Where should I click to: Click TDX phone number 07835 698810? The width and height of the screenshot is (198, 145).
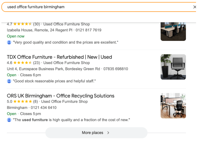(x=115, y=69)
